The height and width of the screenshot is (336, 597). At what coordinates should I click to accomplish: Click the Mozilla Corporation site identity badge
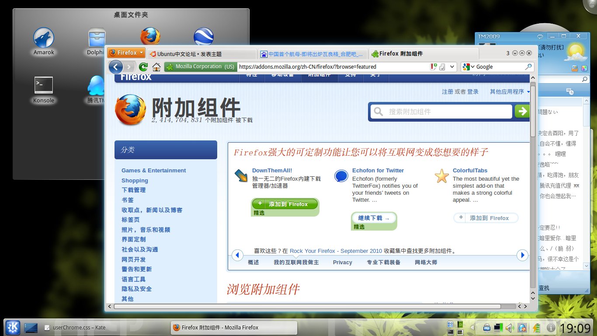[x=201, y=67]
